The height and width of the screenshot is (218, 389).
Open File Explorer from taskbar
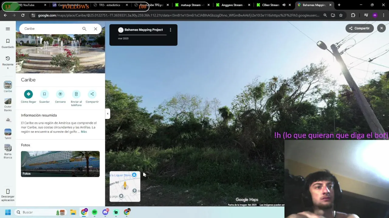point(73,212)
